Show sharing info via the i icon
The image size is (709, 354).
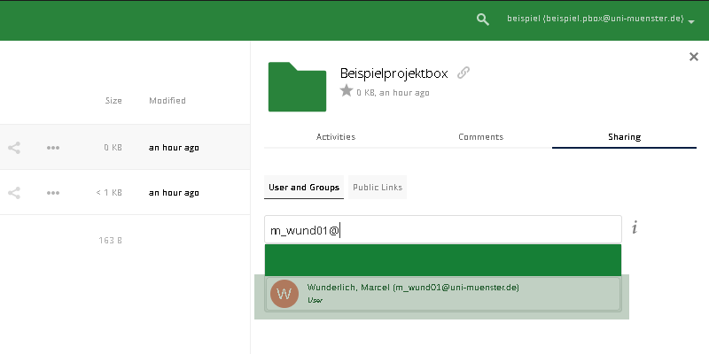635,228
